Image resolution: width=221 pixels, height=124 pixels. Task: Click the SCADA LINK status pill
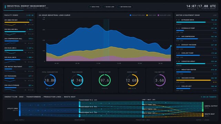point(109,7)
